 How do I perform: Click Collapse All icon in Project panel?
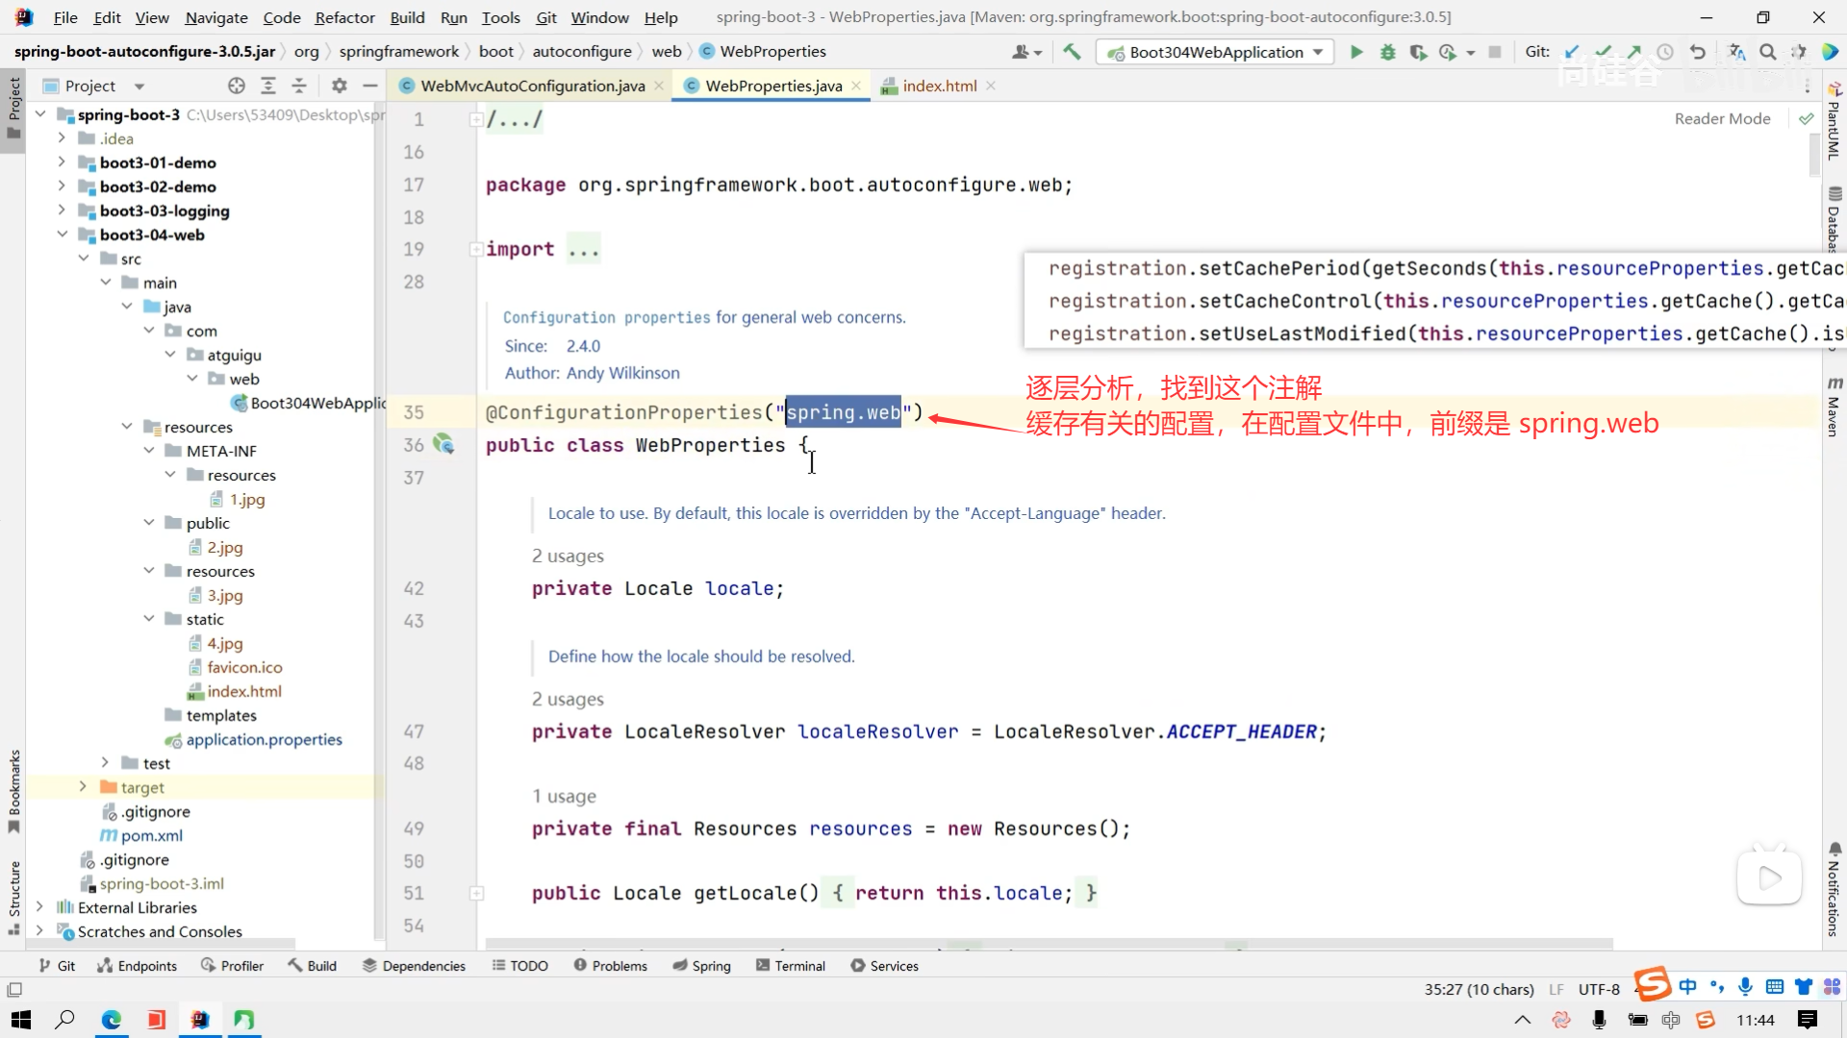coord(299,86)
